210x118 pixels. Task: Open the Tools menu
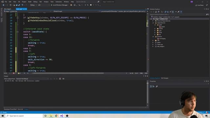[x=52, y=2]
